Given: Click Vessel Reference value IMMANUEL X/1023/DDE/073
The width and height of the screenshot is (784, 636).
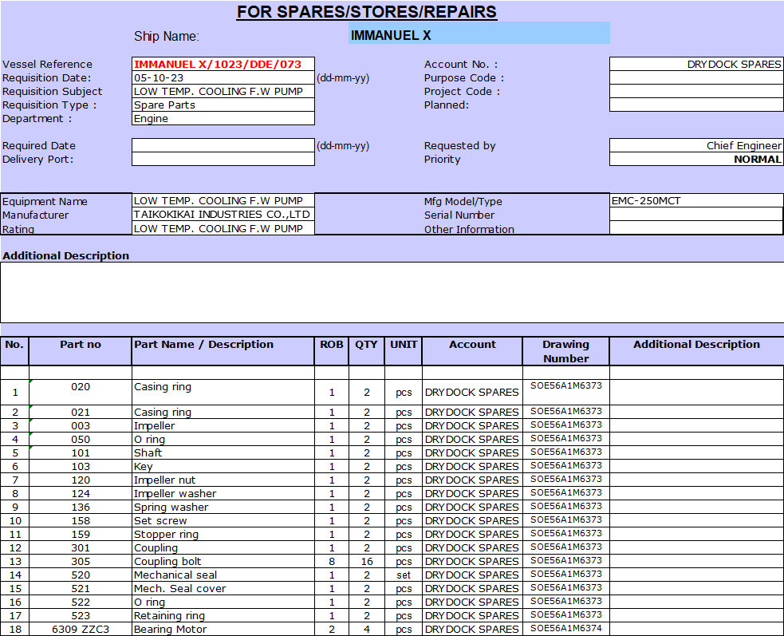Looking at the screenshot, I should click(223, 64).
